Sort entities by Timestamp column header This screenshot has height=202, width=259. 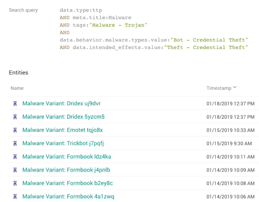point(219,88)
